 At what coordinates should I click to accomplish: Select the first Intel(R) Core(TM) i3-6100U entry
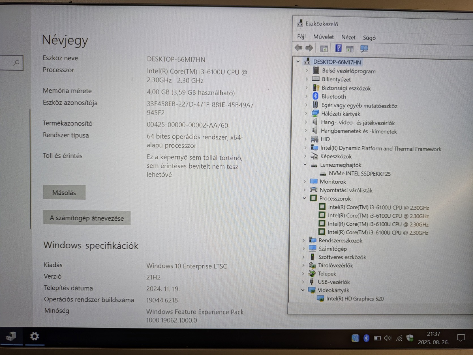tap(378, 207)
